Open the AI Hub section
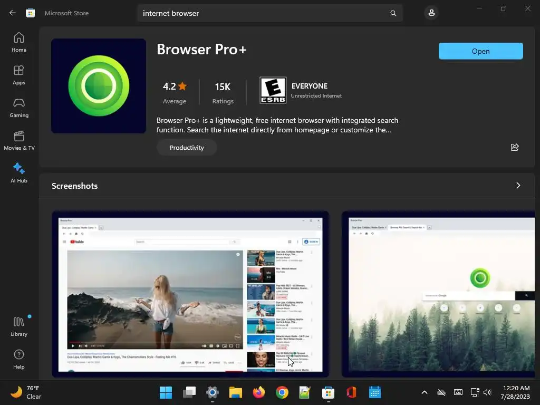 [19, 173]
